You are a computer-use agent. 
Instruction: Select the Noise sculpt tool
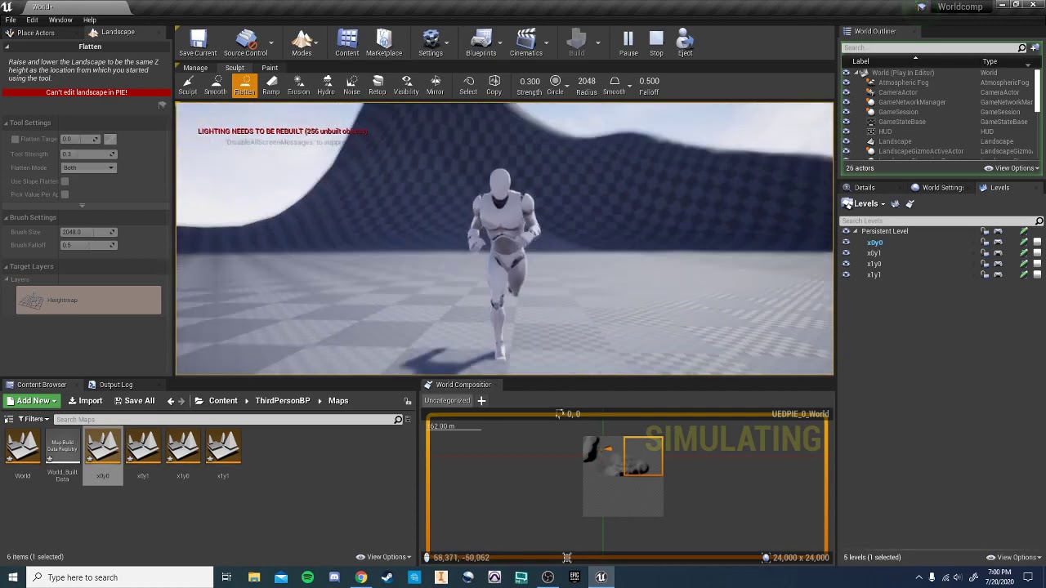click(351, 84)
